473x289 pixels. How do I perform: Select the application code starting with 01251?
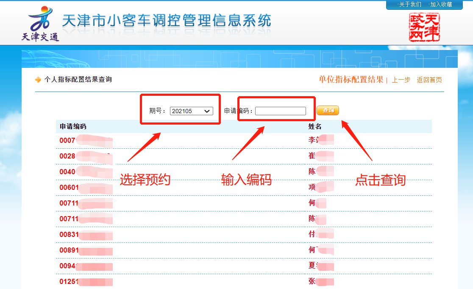click(86, 281)
